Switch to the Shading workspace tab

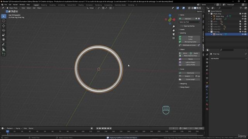(81, 5)
